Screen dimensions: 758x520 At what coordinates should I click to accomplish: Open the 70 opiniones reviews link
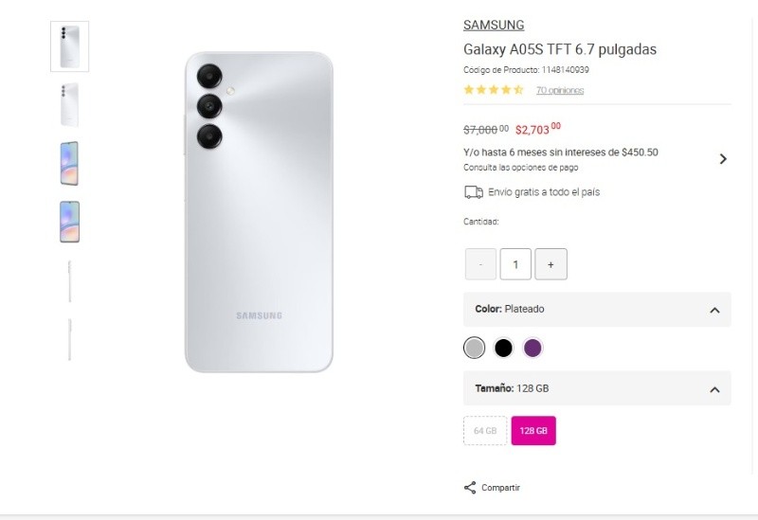point(560,91)
